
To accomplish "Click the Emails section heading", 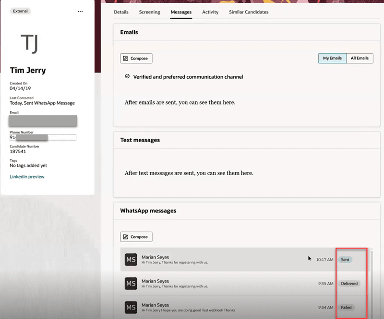I will pyautogui.click(x=129, y=32).
